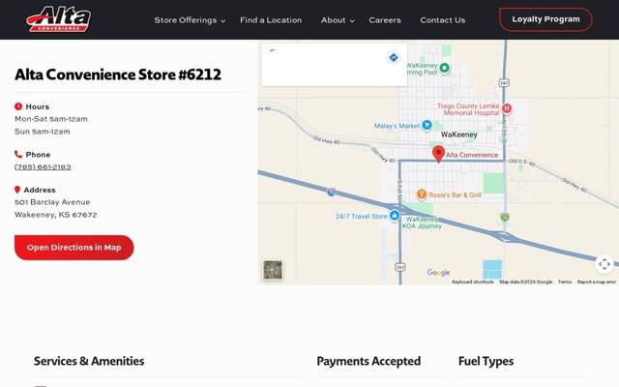Go to Find a Location page

point(271,20)
